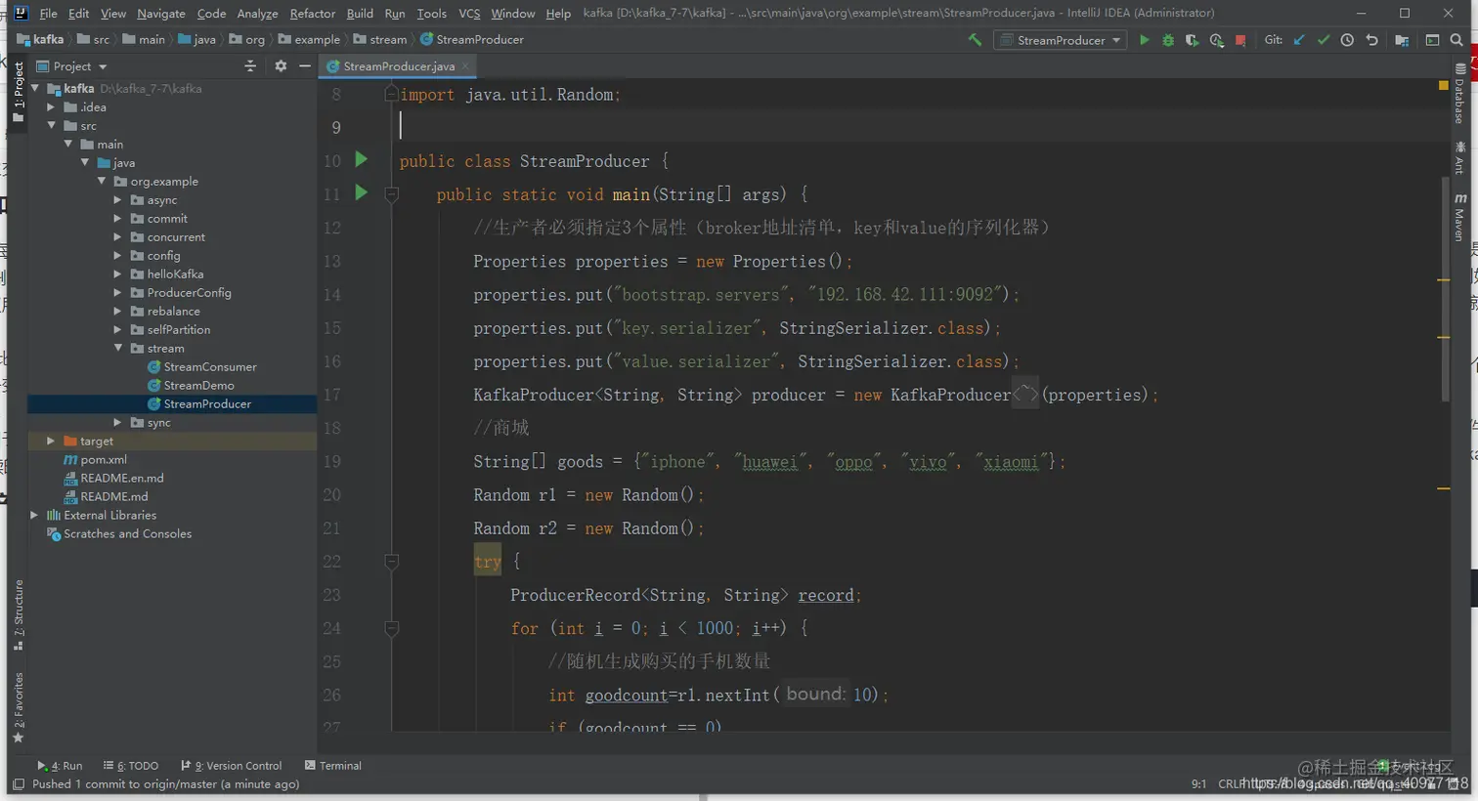Close the StreamProducer.java editor tab
The width and height of the screenshot is (1478, 801).
tap(465, 65)
